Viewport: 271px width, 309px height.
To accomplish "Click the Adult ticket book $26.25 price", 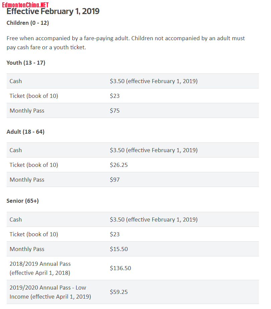I will (119, 165).
